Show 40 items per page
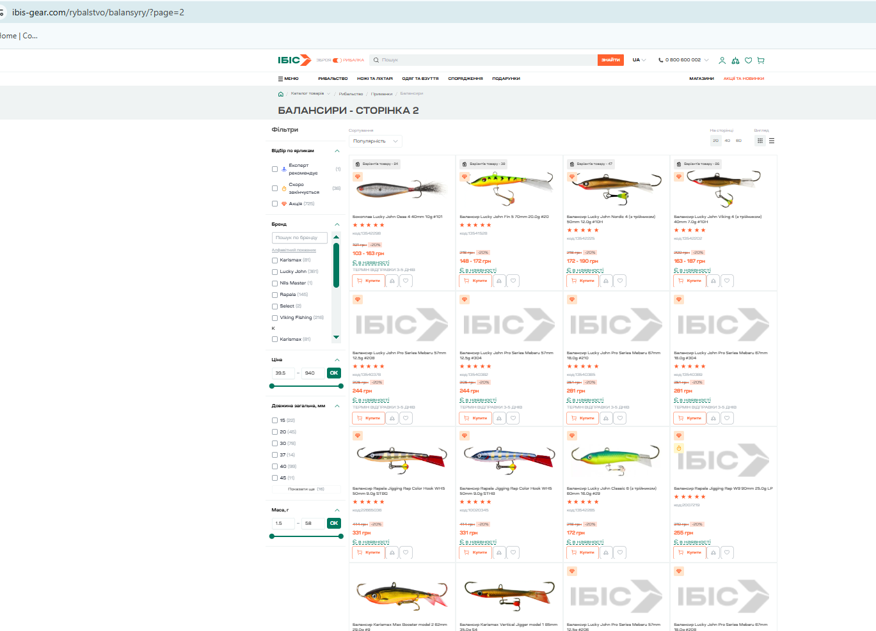876x631 pixels. (727, 141)
